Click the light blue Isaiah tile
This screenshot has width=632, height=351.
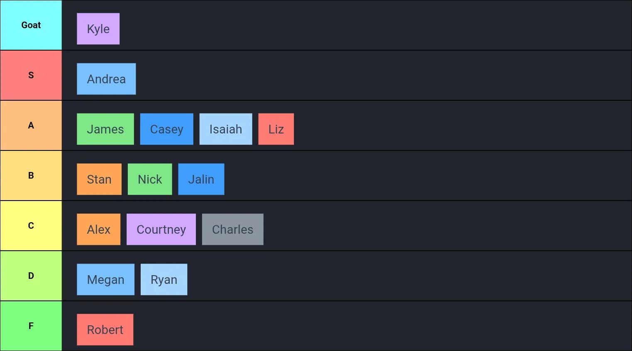226,129
